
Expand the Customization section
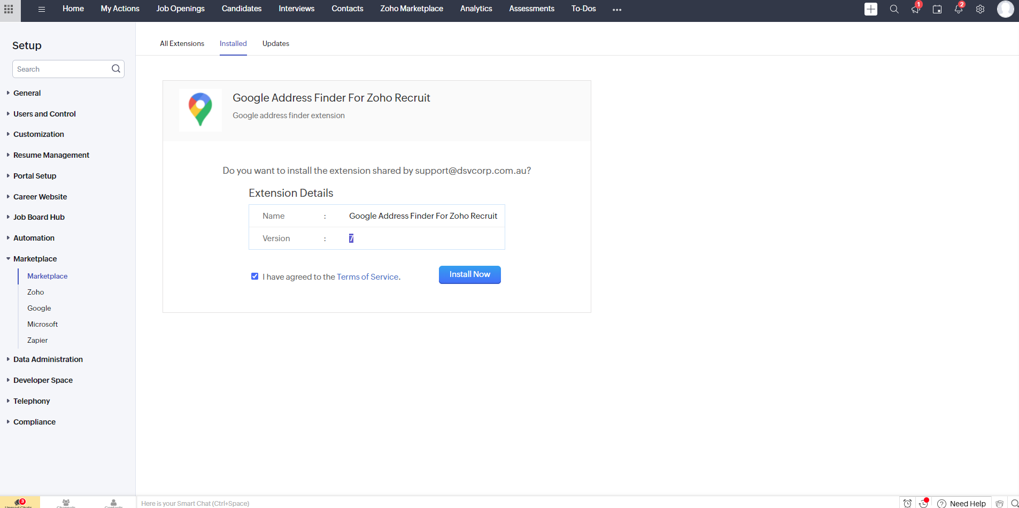pyautogui.click(x=38, y=134)
